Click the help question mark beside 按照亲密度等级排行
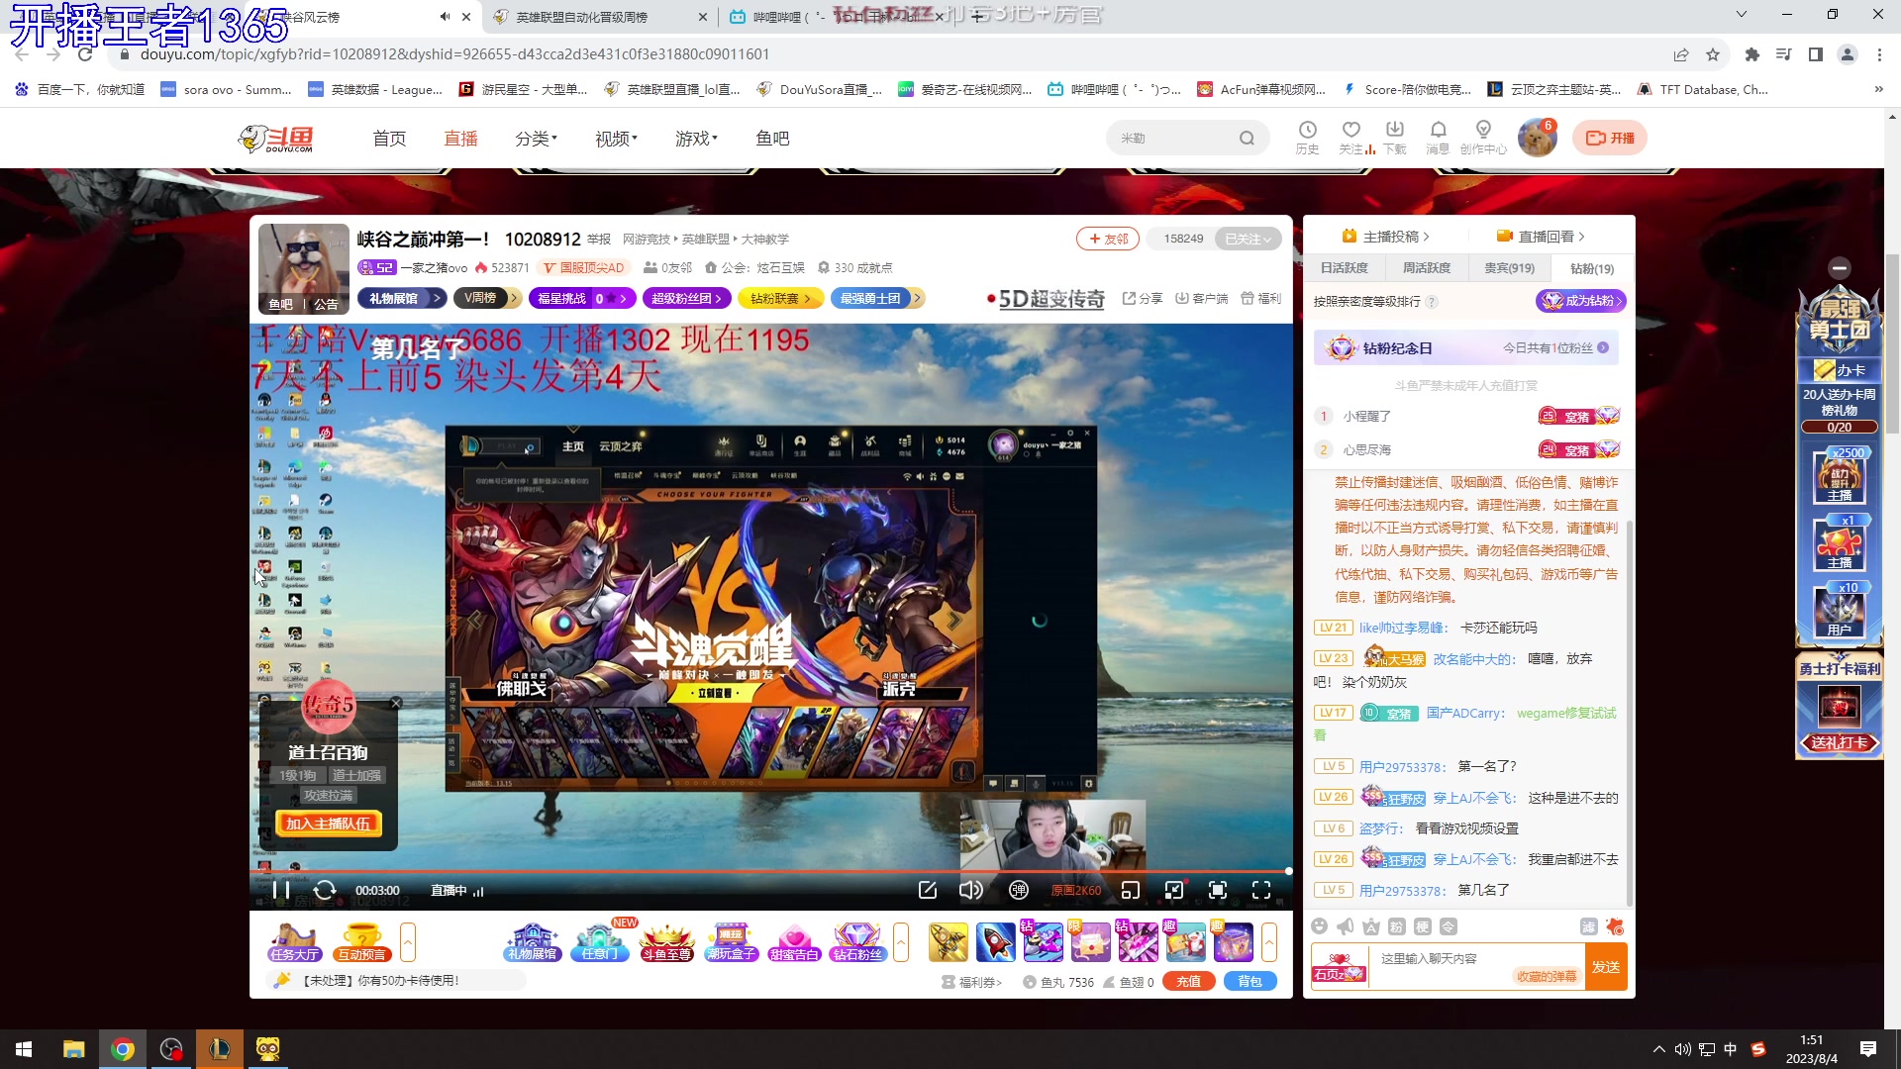This screenshot has height=1069, width=1901. (1432, 302)
